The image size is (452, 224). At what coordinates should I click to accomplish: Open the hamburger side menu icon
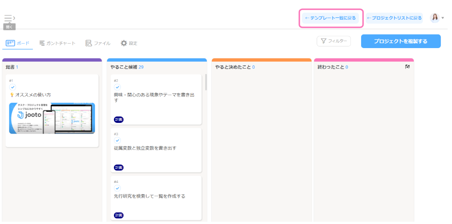(8, 18)
